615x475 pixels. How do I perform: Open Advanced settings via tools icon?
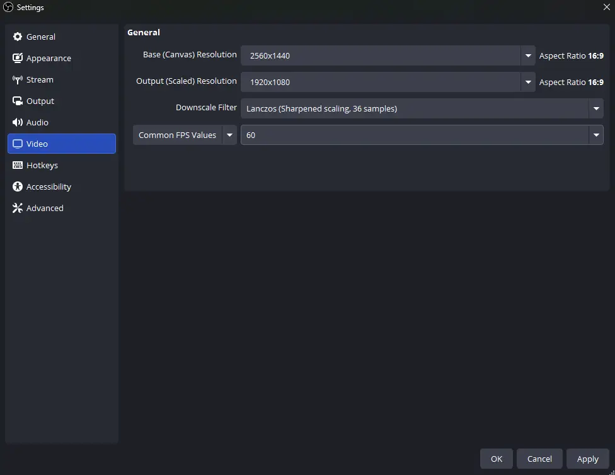(x=18, y=209)
